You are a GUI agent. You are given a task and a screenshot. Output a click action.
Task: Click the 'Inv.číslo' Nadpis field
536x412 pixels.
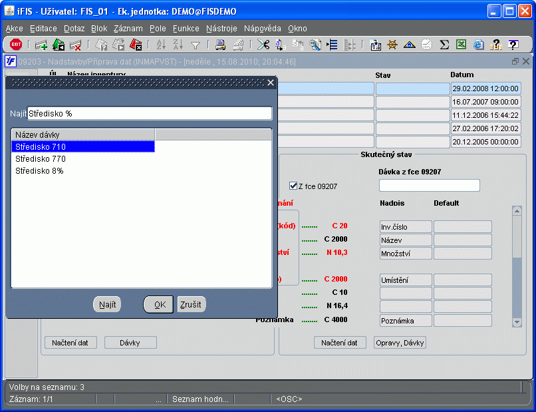pyautogui.click(x=406, y=226)
